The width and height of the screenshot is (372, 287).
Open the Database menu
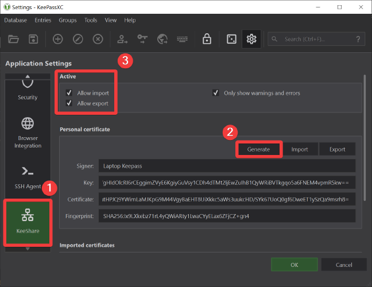click(x=15, y=20)
